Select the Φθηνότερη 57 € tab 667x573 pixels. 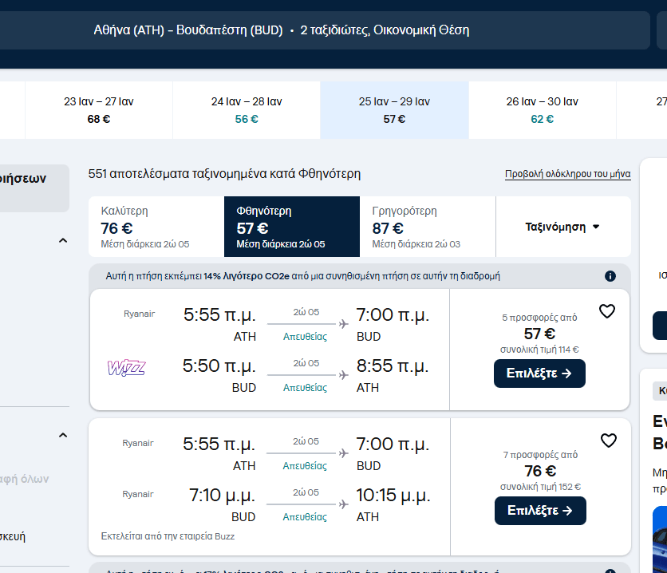coord(292,227)
